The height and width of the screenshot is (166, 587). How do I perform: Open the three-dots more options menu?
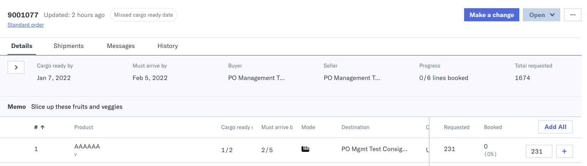(573, 15)
